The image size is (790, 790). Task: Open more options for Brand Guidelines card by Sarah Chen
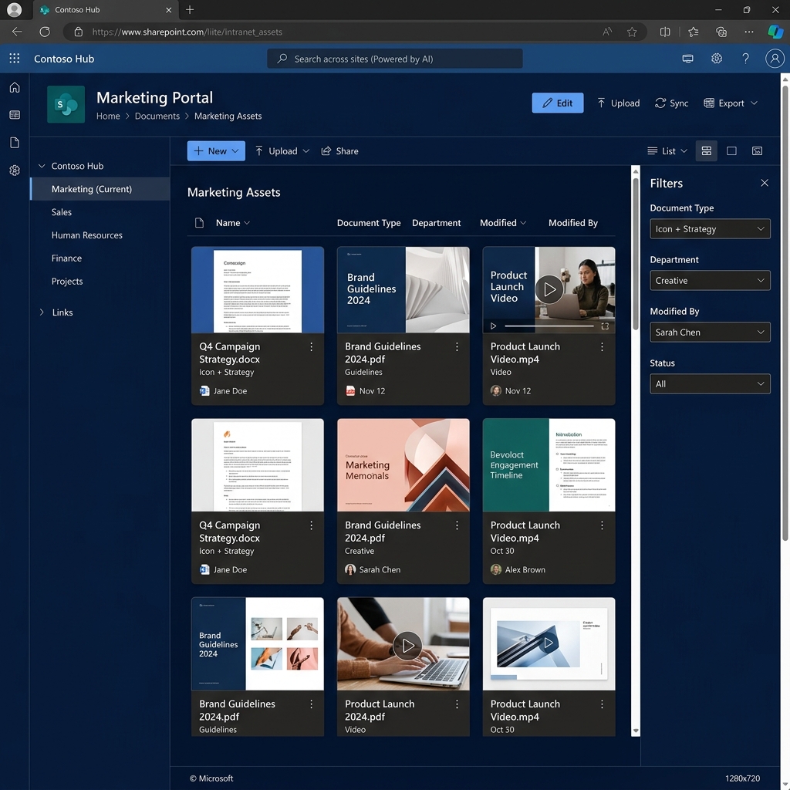coord(457,525)
